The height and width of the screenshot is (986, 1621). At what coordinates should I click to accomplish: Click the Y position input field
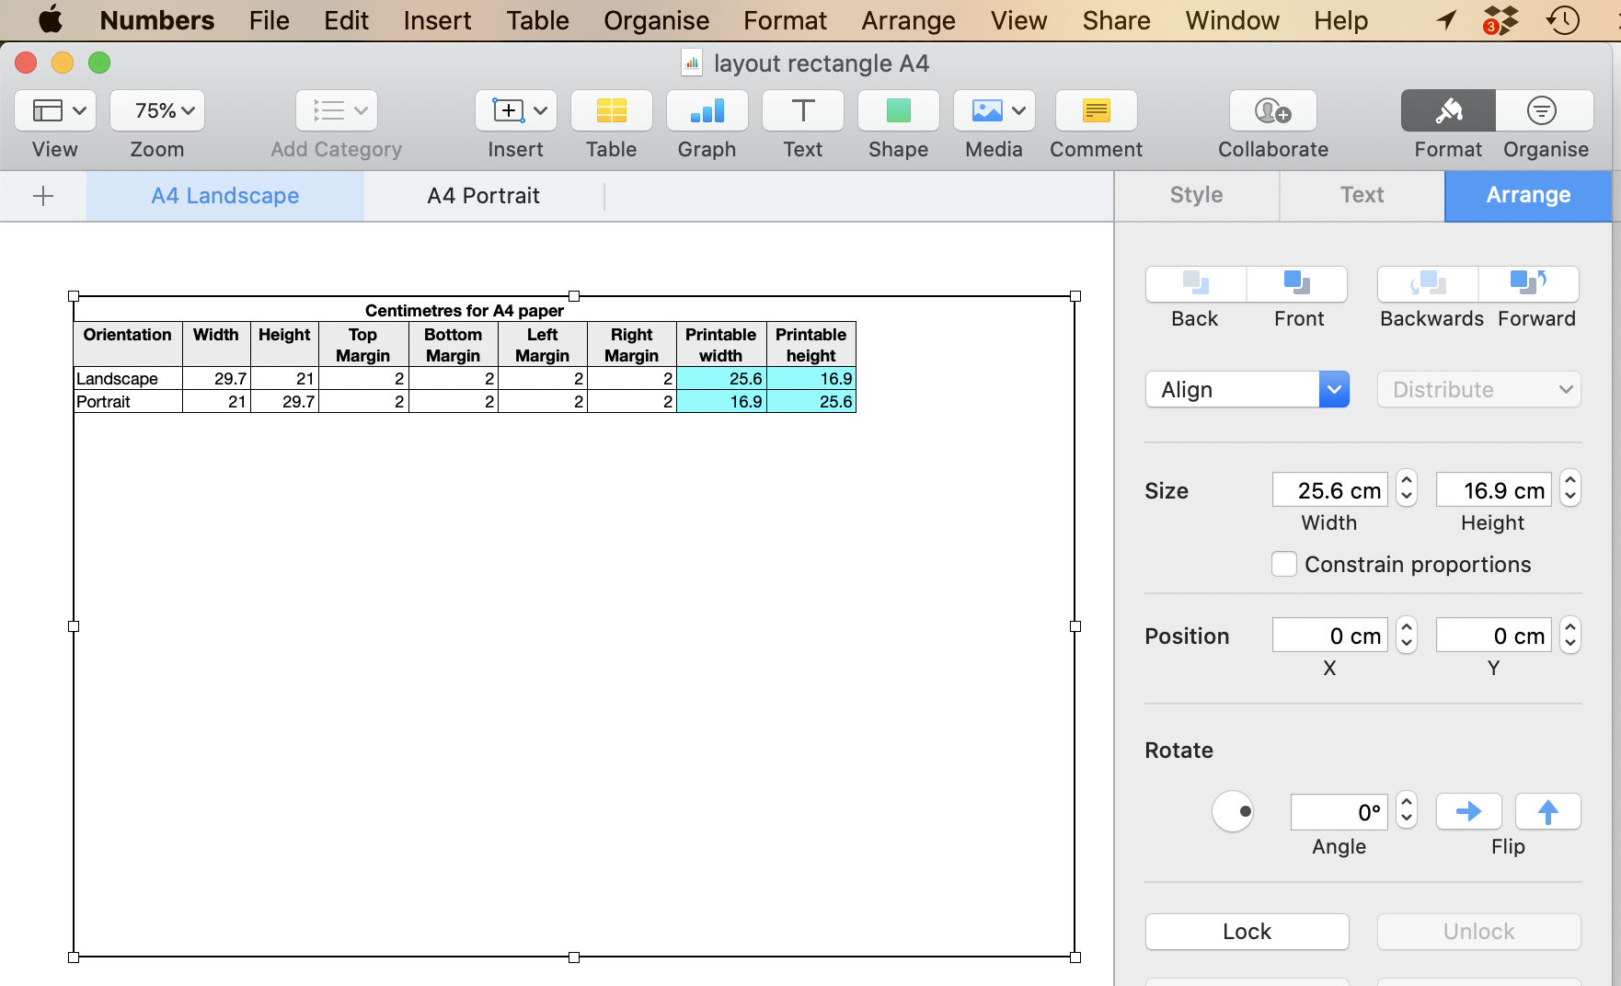pyautogui.click(x=1494, y=635)
